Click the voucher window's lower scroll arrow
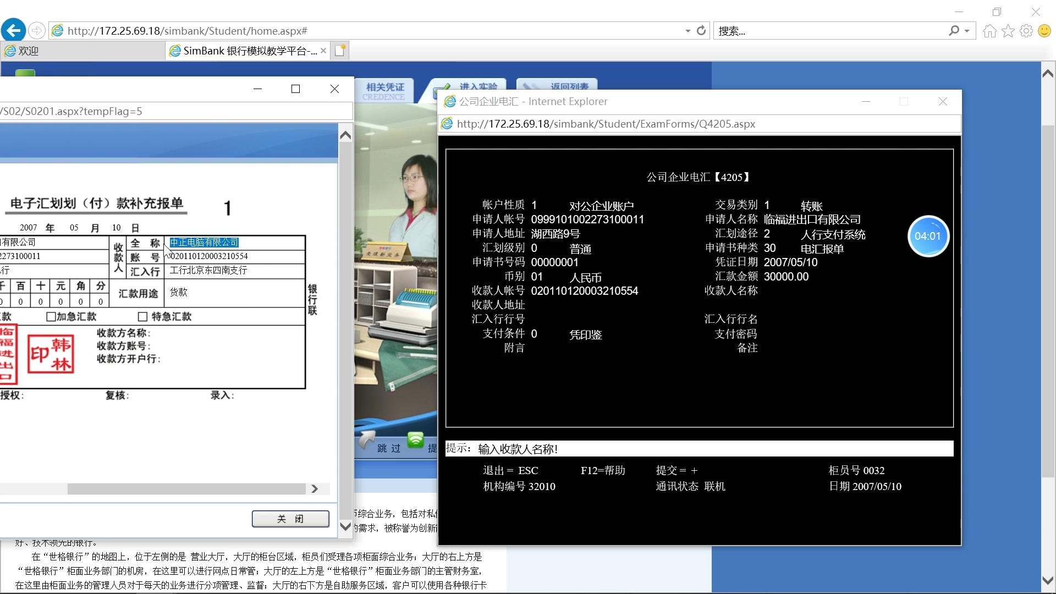1056x594 pixels. click(345, 526)
